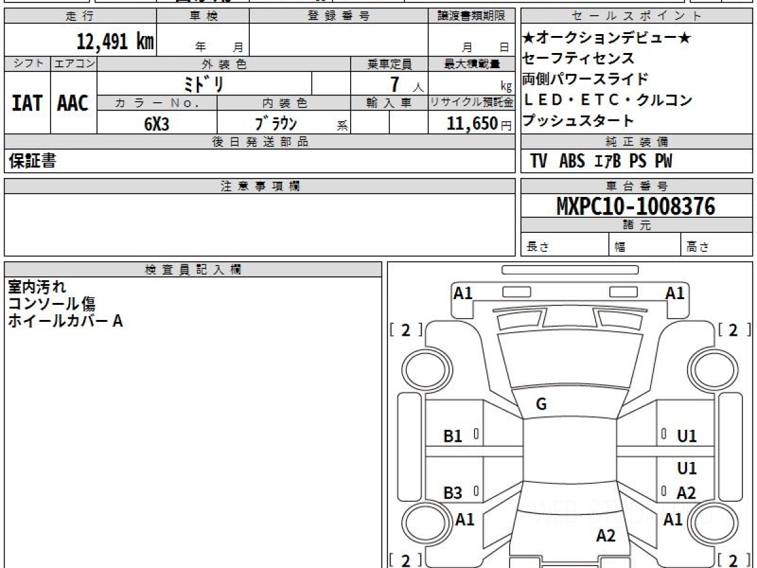Click the プッシュスタート sales point line
757x568 pixels.
(578, 120)
